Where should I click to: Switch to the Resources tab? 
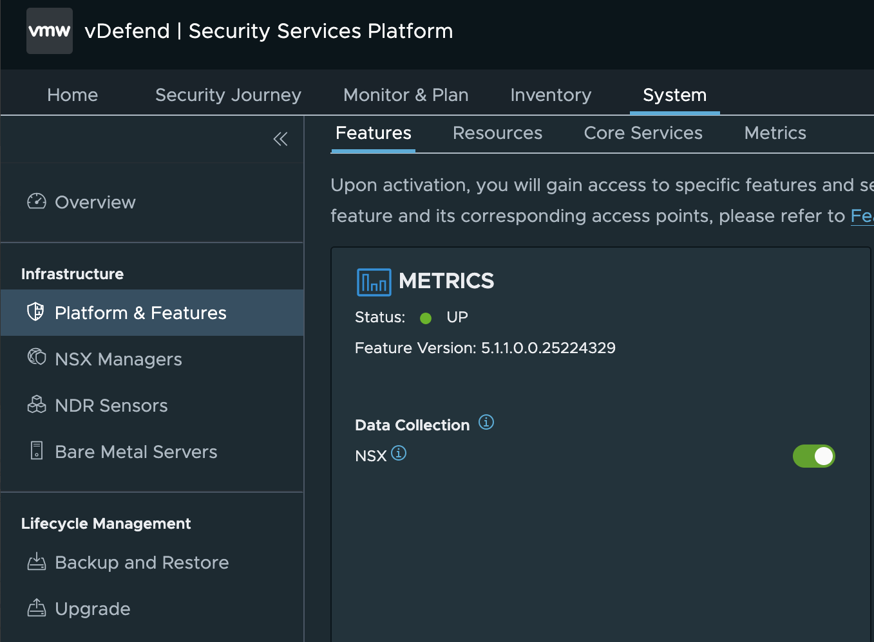click(497, 133)
